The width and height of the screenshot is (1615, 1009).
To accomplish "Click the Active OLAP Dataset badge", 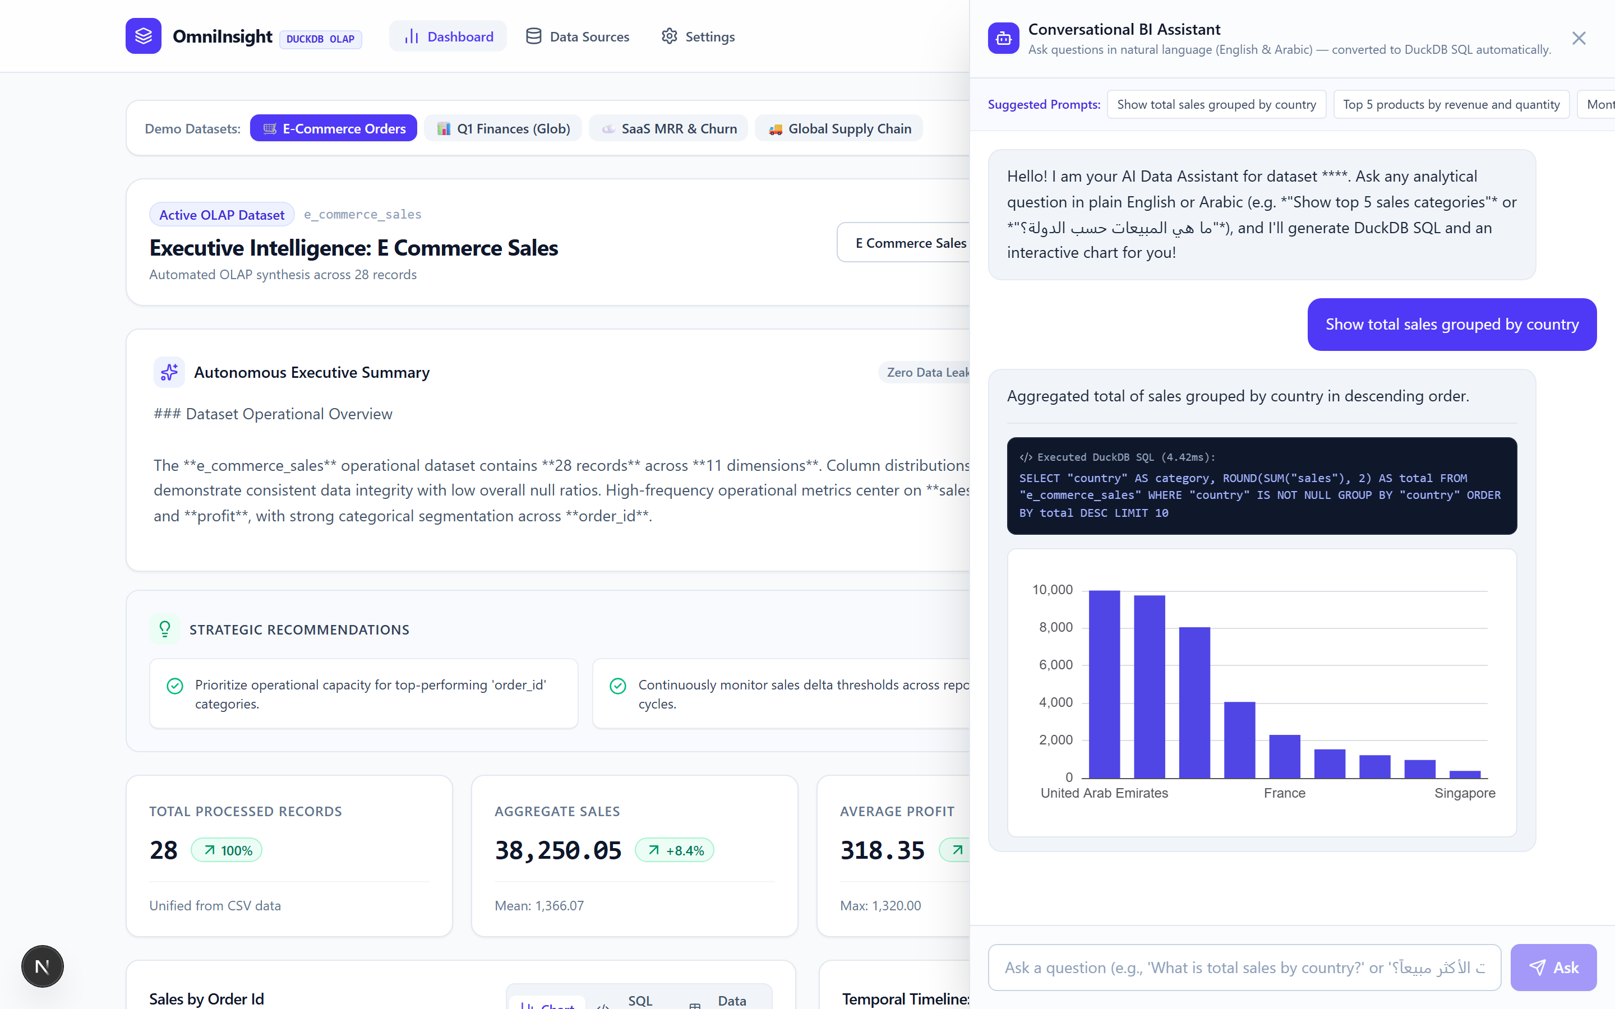I will tap(222, 215).
